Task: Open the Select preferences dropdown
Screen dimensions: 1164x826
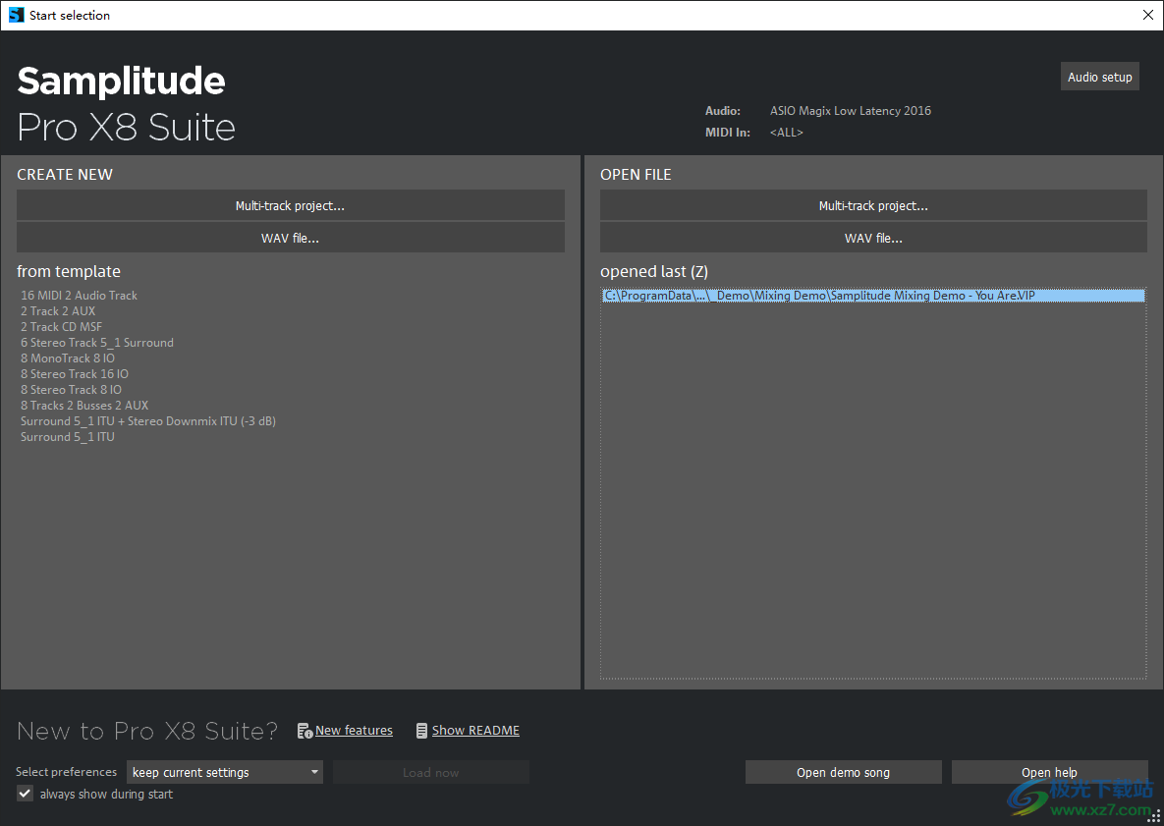Action: pyautogui.click(x=225, y=772)
